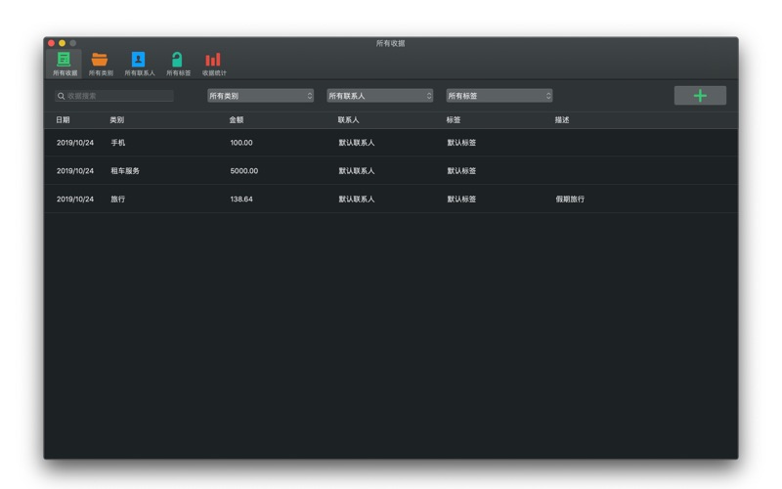Image resolution: width=782 pixels, height=489 pixels.
Task: Click the green plus add receipt button
Action: click(699, 96)
